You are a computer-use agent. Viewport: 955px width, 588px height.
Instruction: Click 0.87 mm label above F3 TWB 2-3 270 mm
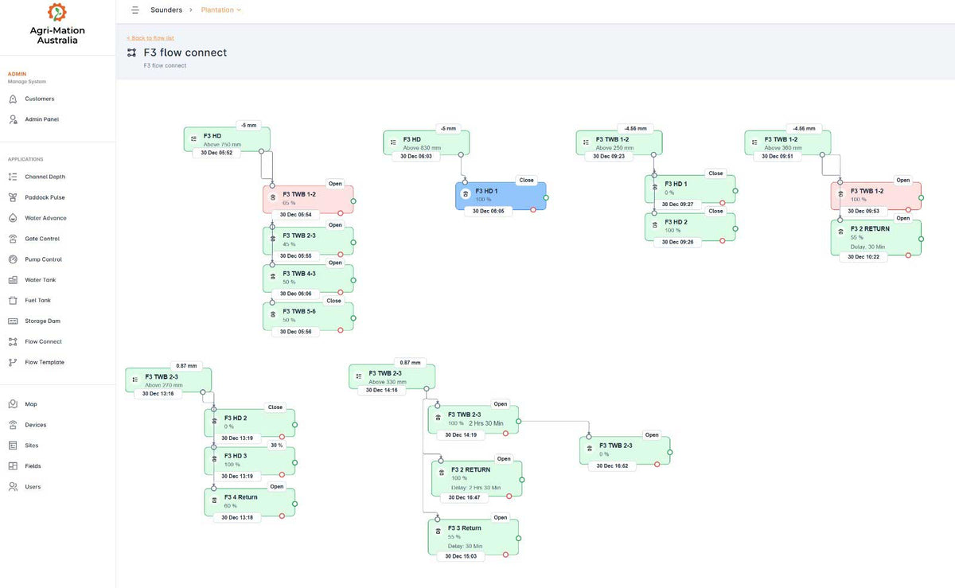(187, 365)
